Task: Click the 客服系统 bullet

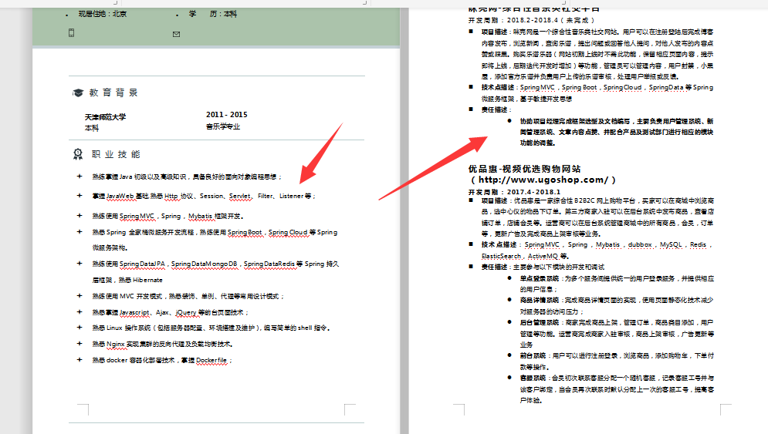Action: [617, 389]
